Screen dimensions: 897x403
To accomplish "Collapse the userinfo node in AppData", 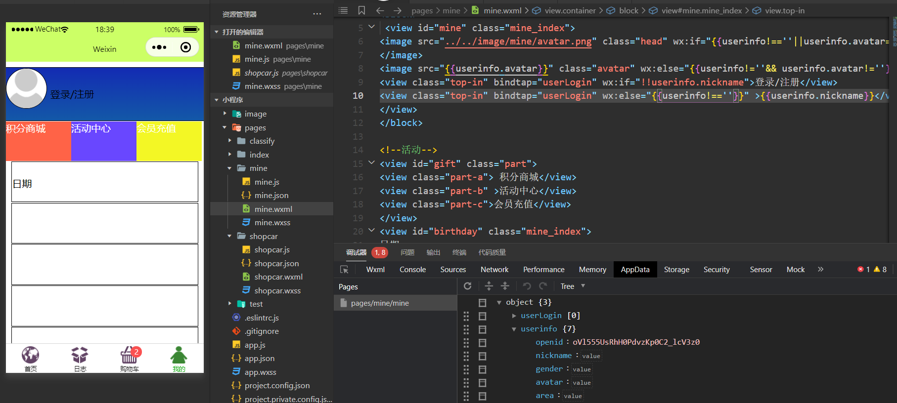I will pyautogui.click(x=514, y=329).
